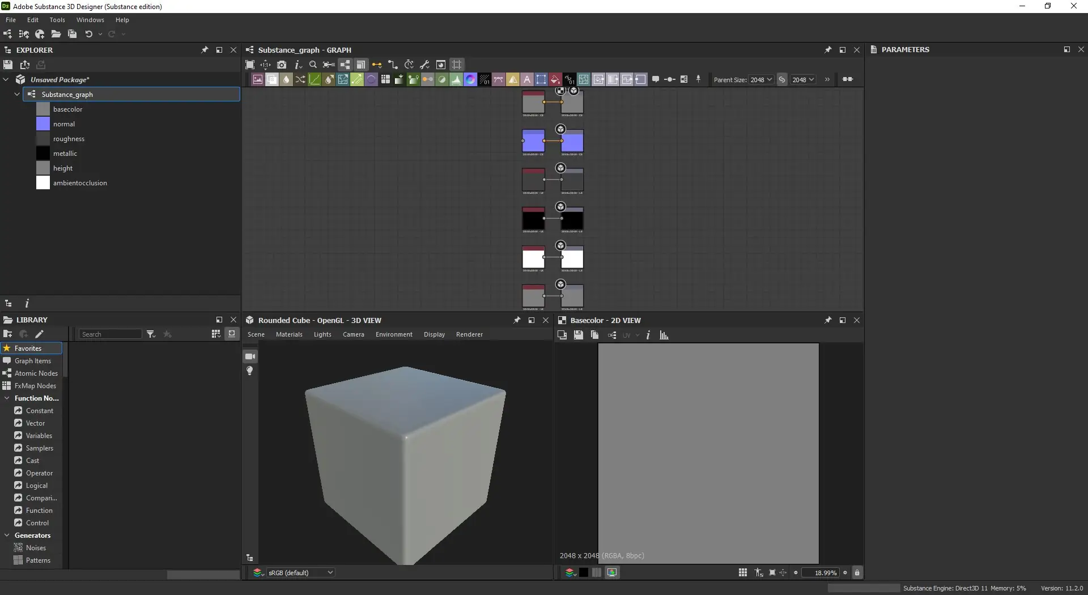The image size is (1088, 595).
Task: Expand the graph toolbar overflow chevron
Action: [827, 79]
